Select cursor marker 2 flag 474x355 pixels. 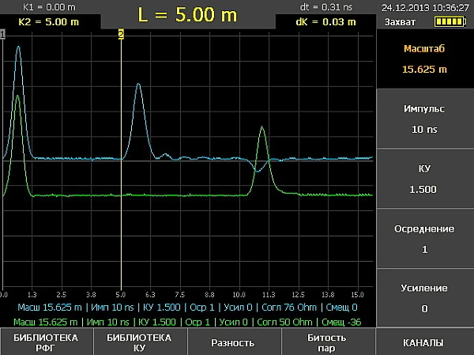pos(121,33)
